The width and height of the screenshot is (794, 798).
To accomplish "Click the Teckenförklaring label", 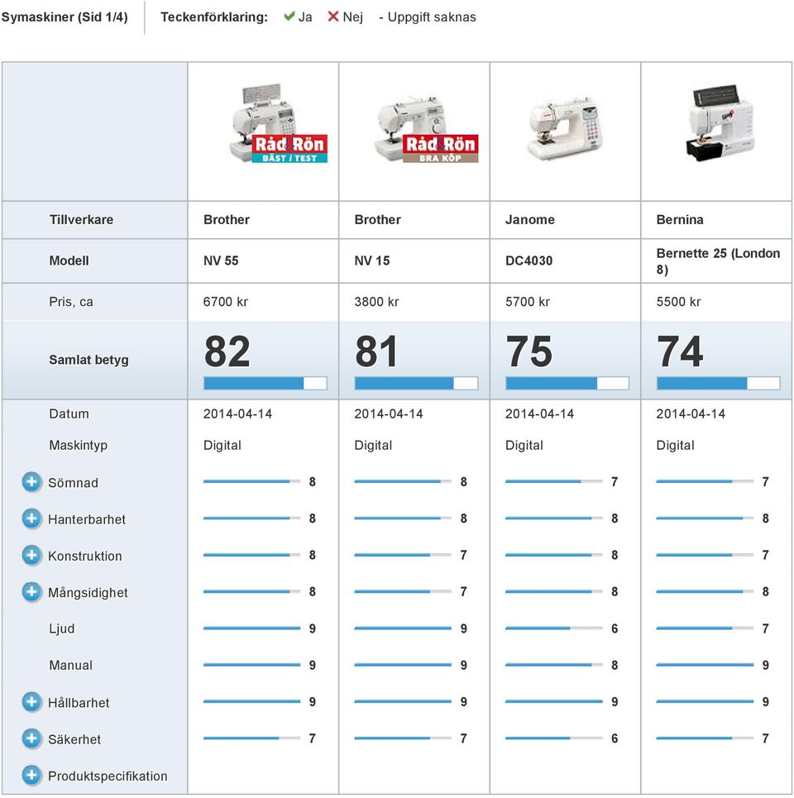I will 214,17.
